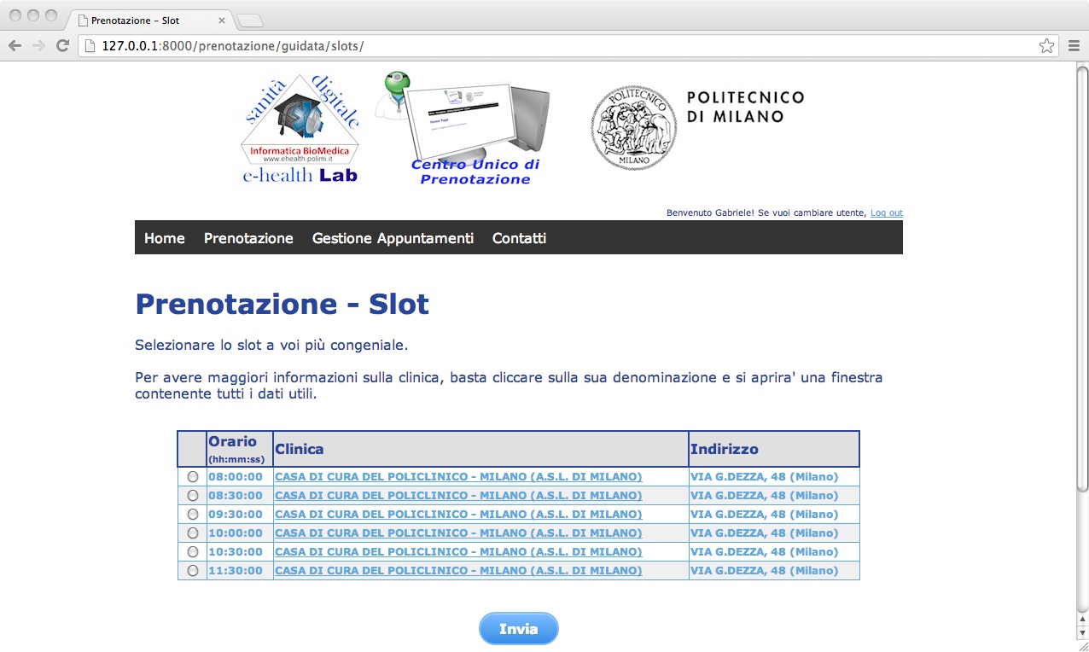The height and width of the screenshot is (652, 1089).
Task: Click the e-health Lab logo
Action: tap(300, 128)
